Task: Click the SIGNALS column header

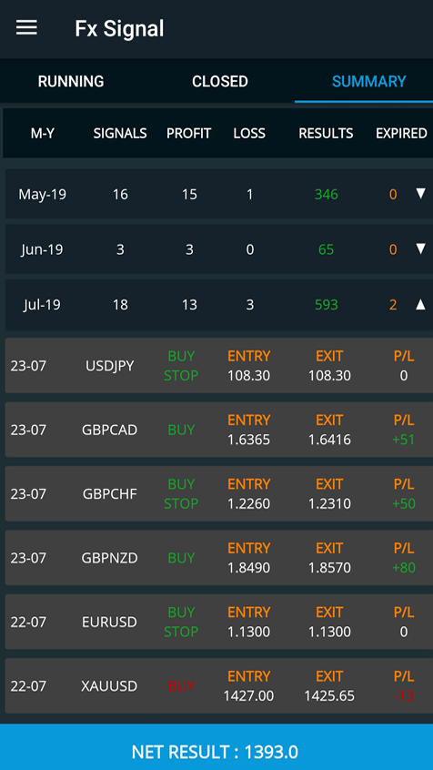Action: coord(120,133)
